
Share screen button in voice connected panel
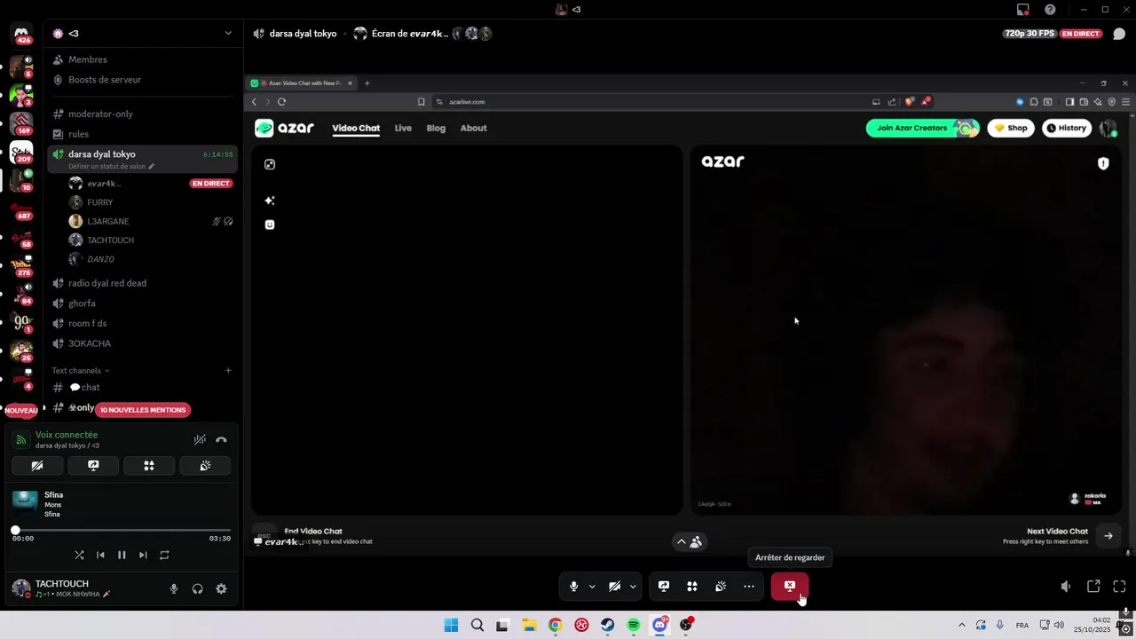93,465
